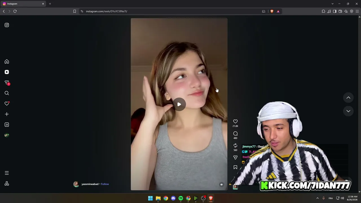Toggle the browser sidebar panel
This screenshot has height=203, width=361.
point(335,11)
